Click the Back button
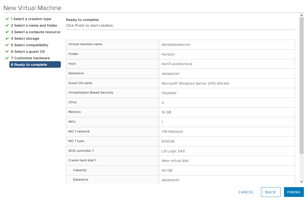 coord(271,192)
